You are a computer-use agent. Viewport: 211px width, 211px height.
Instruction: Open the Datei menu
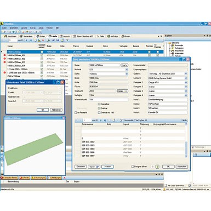click(x=4, y=28)
